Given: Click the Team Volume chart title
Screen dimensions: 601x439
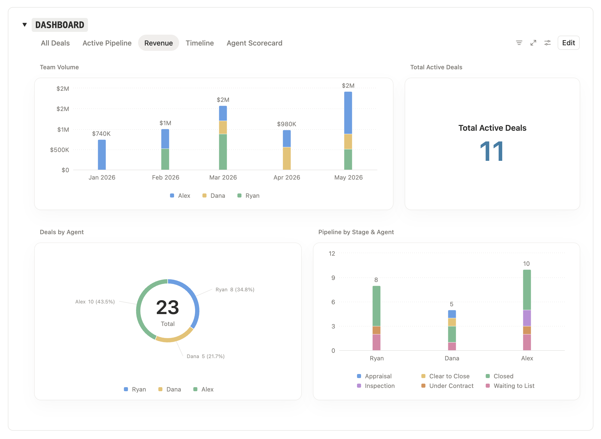Looking at the screenshot, I should pos(59,67).
